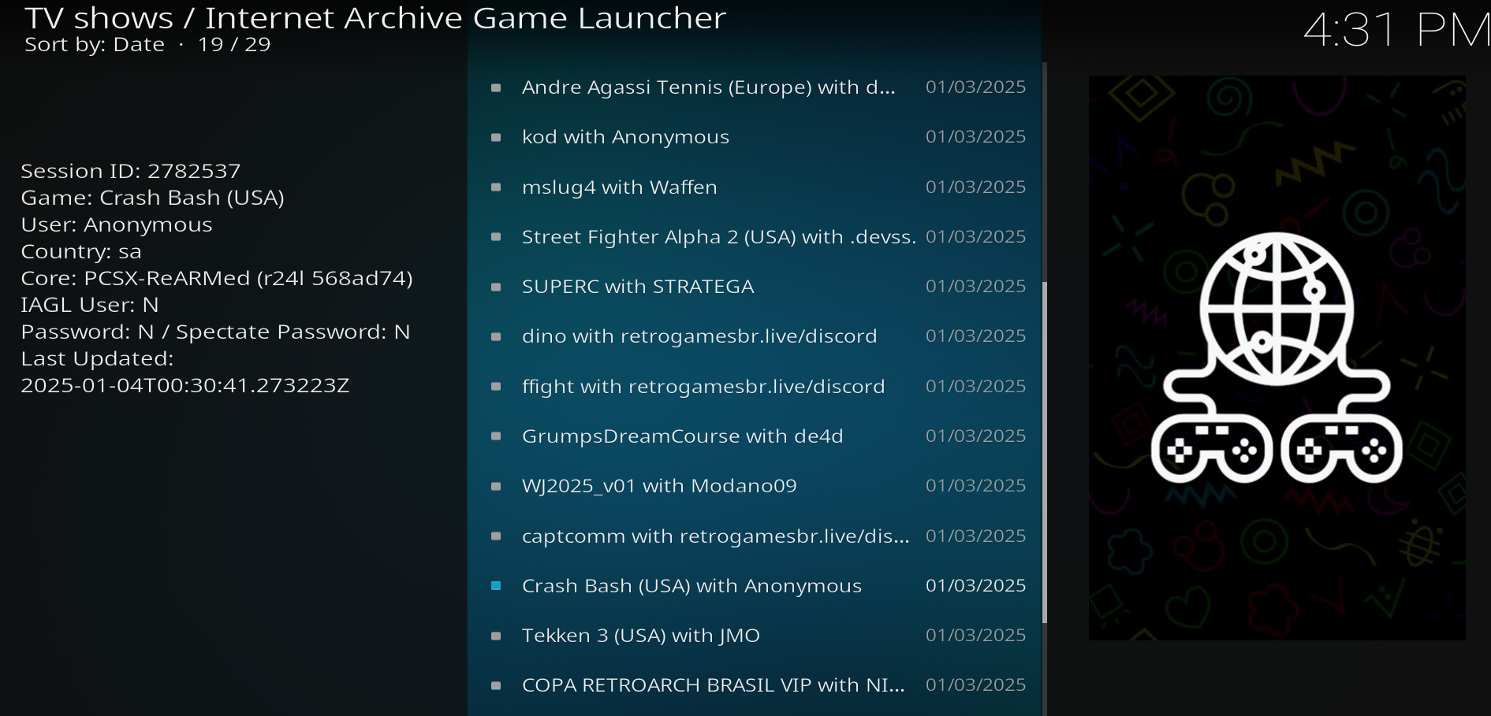
Task: Click bullet icon beside kod with Anonymous
Action: (496, 137)
